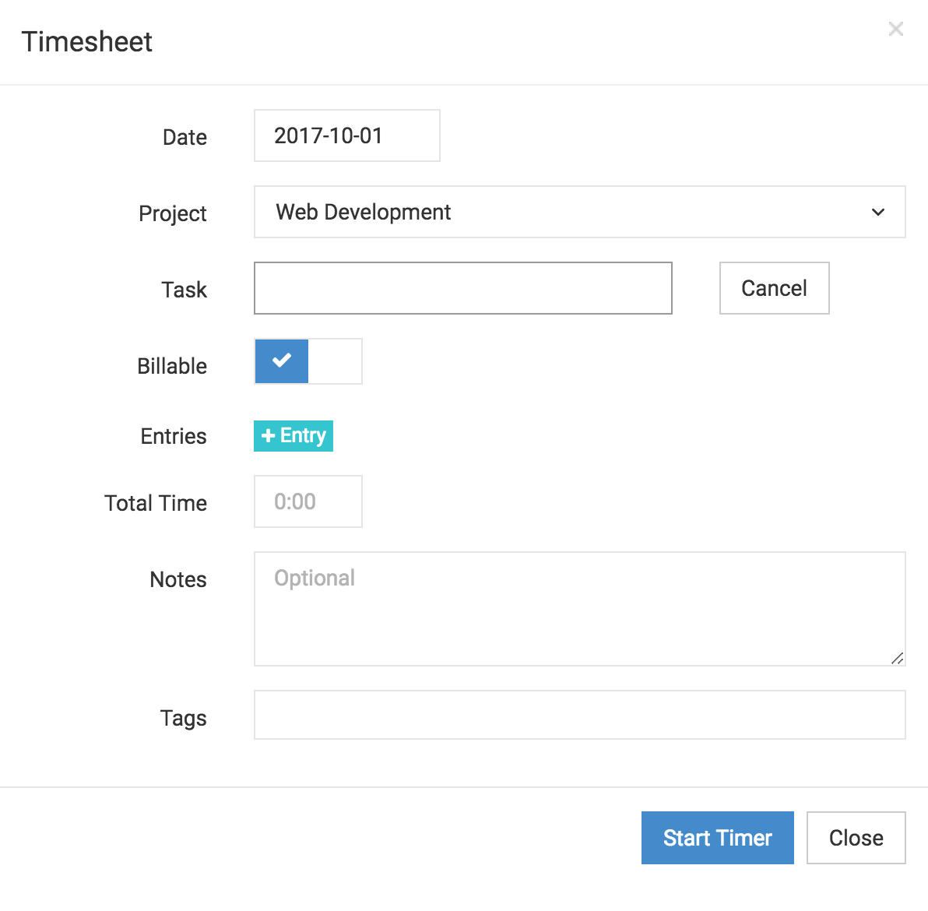Click the Notes text area resize handle
This screenshot has height=911, width=928.
(x=897, y=658)
